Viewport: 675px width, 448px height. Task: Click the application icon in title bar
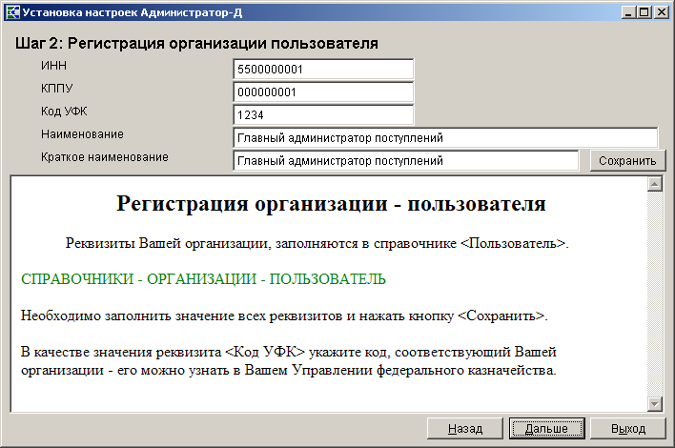pos(12,12)
